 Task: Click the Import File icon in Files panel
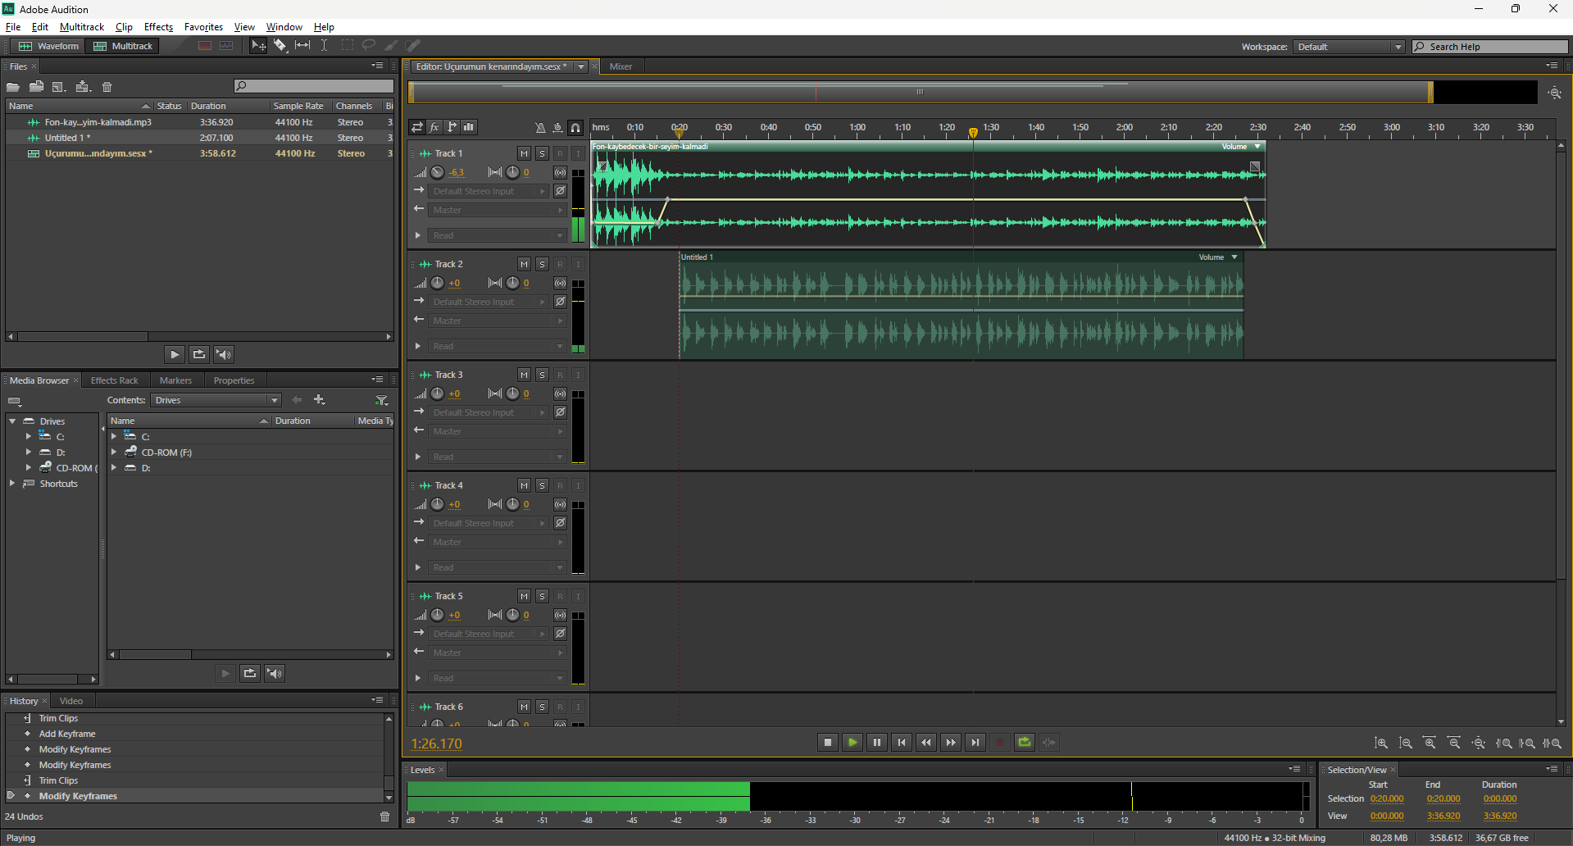(x=36, y=87)
